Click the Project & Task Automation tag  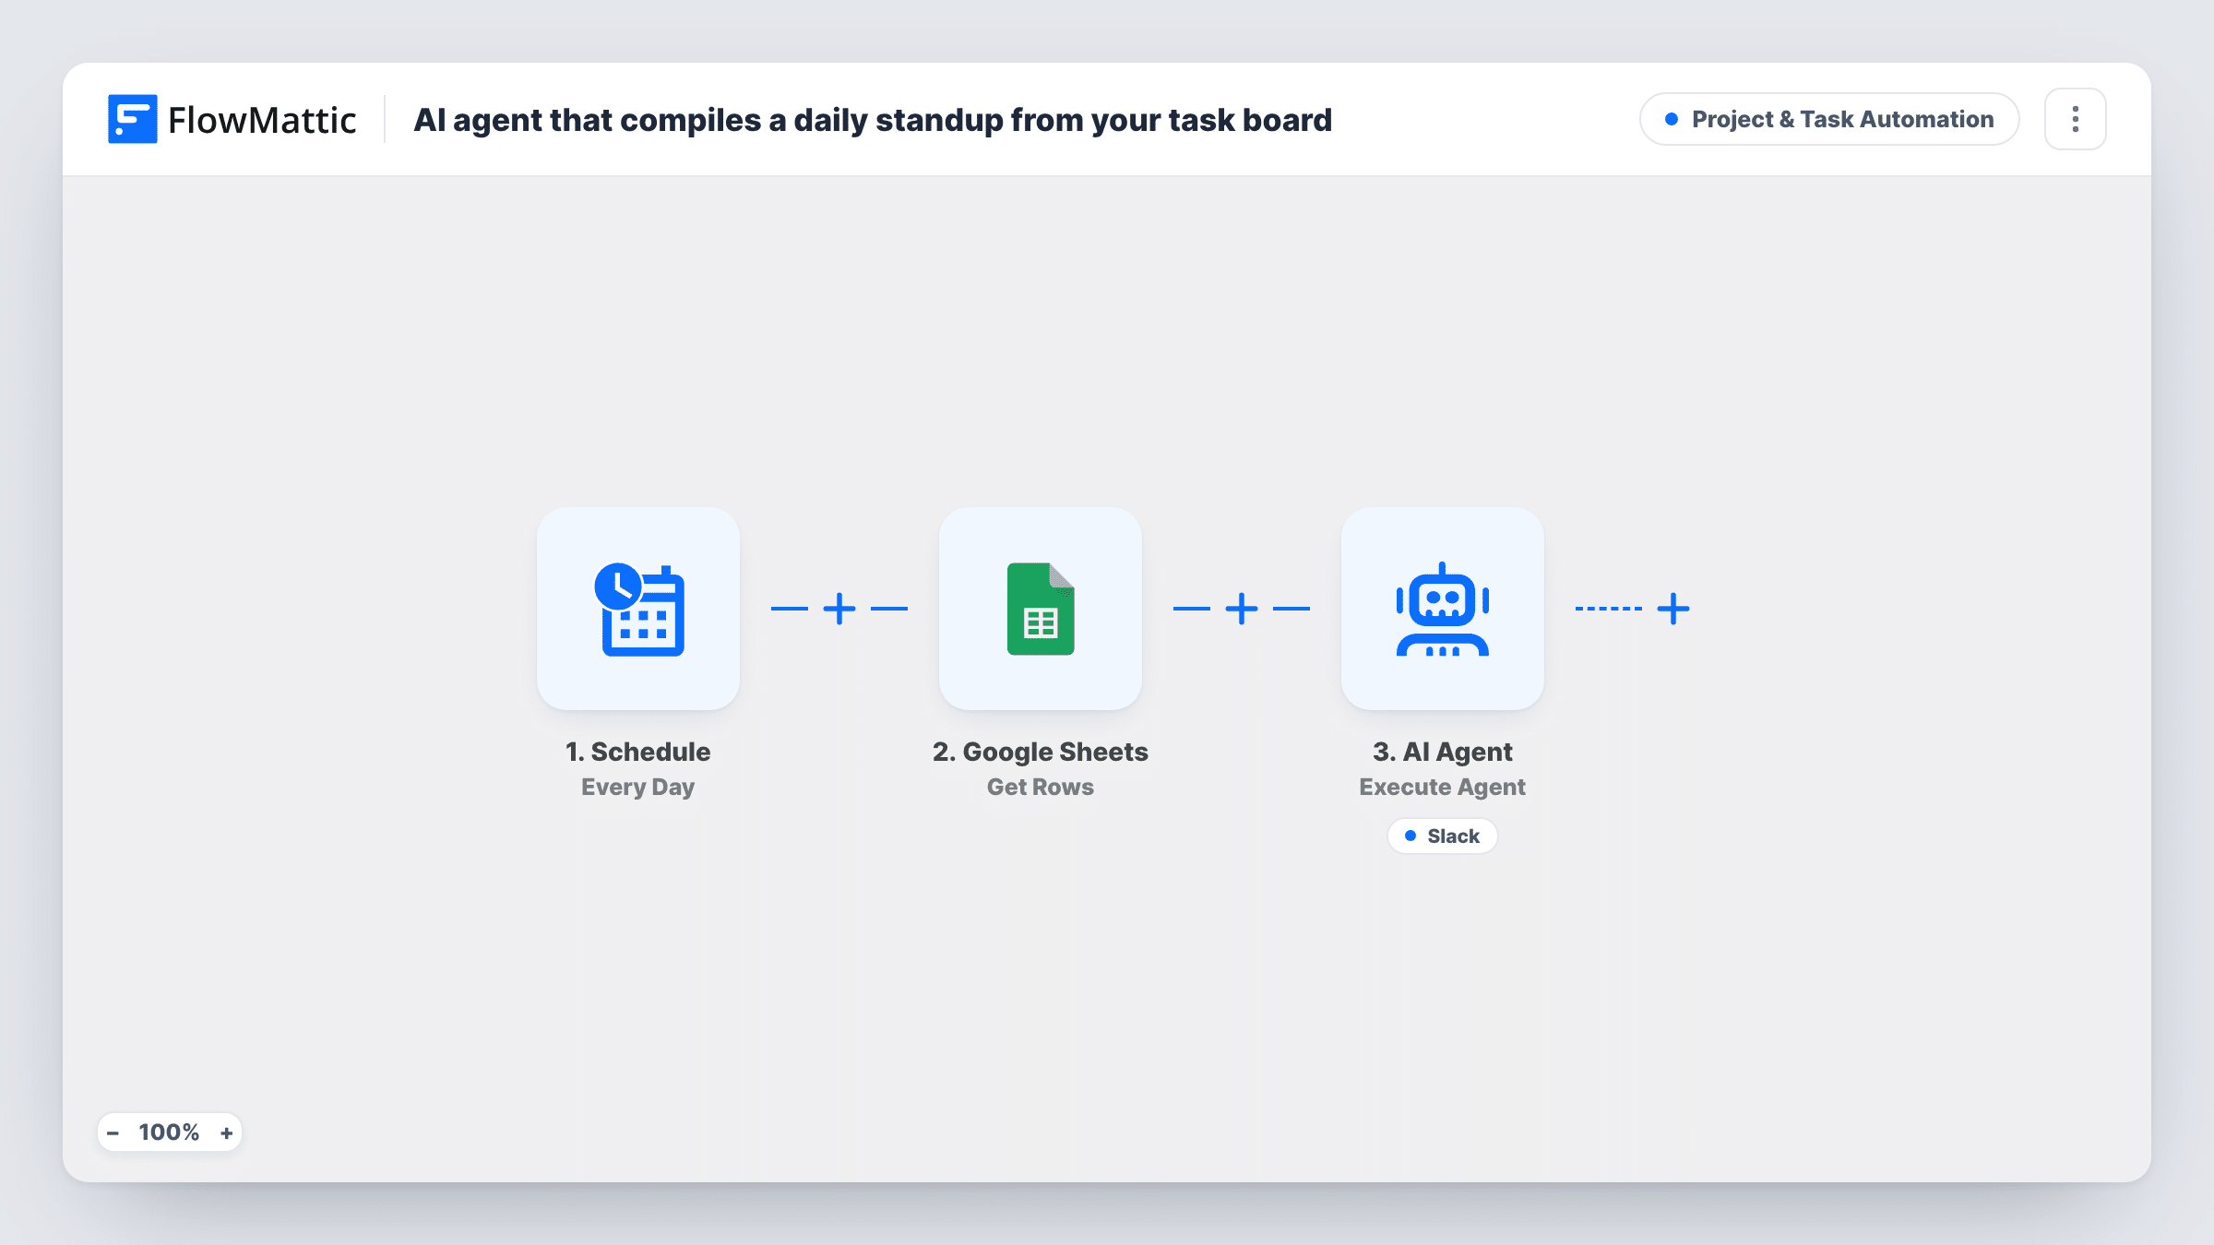click(x=1829, y=119)
